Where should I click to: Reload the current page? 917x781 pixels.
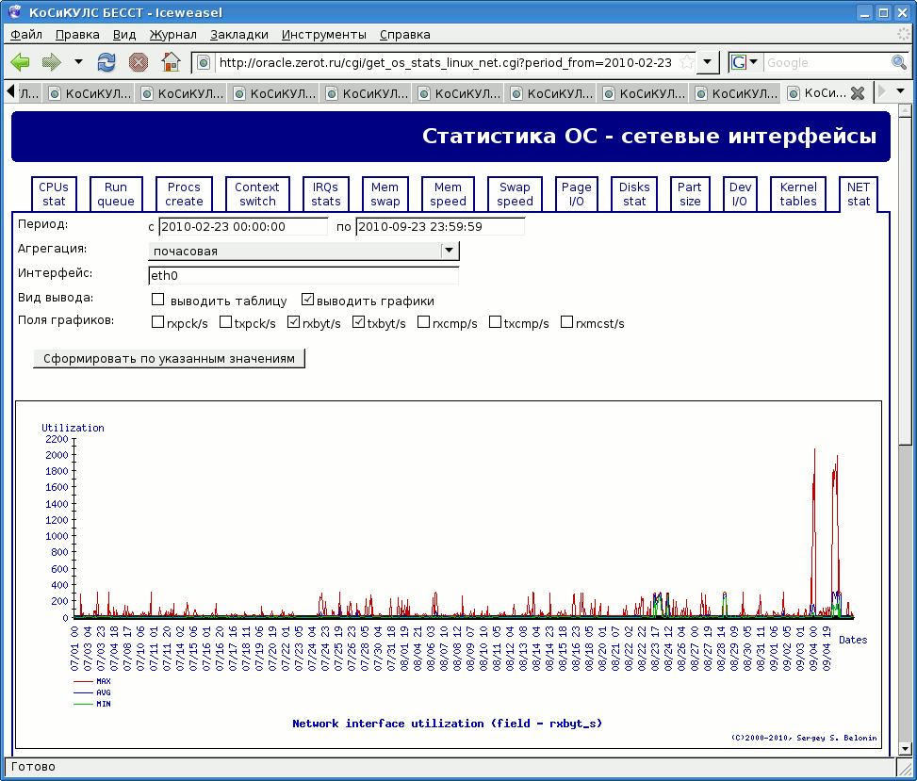106,62
